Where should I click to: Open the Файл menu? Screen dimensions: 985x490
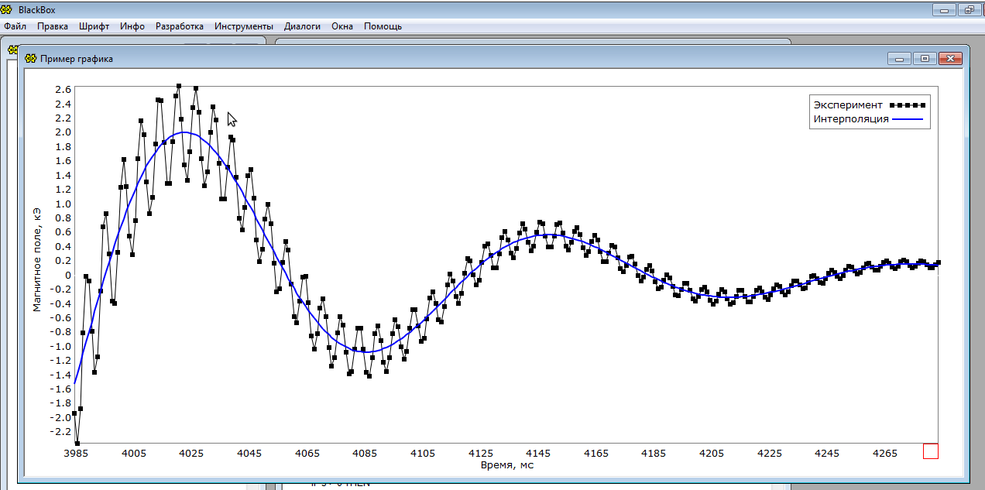[15, 26]
